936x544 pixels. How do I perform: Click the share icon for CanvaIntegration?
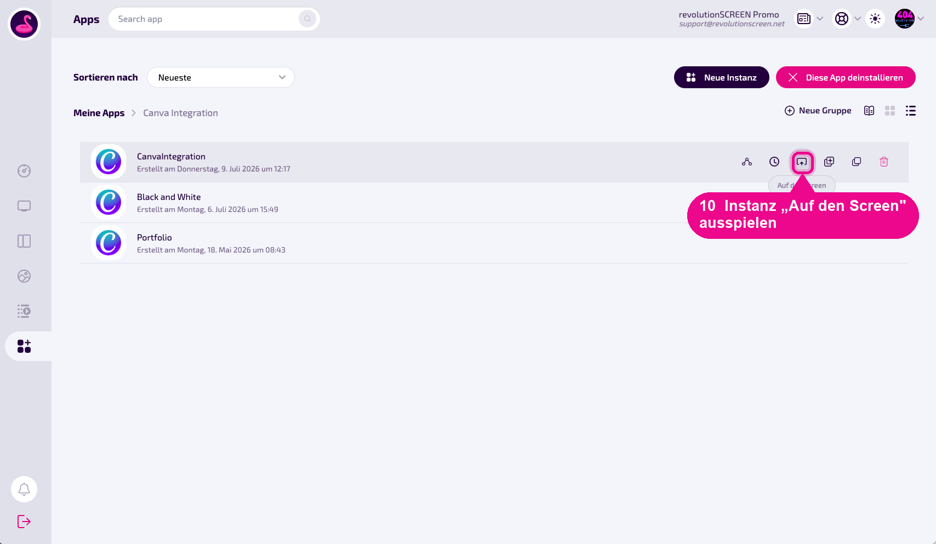(x=746, y=162)
